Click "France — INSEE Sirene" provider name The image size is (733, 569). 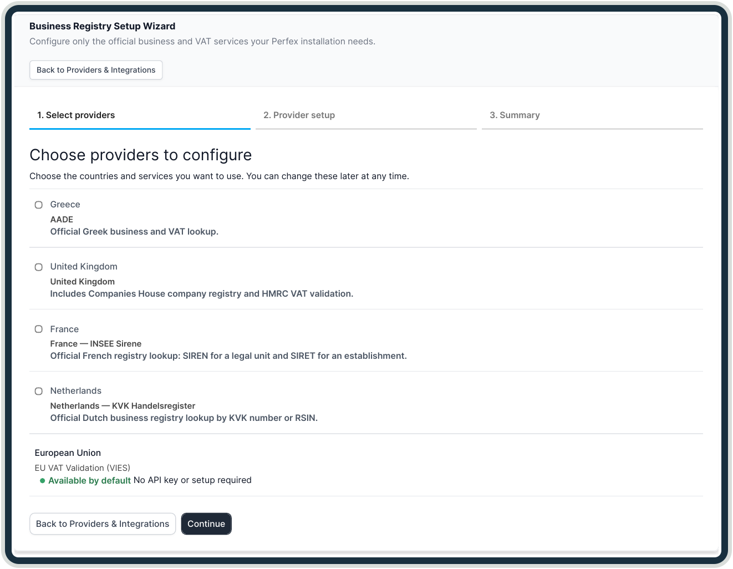click(96, 344)
